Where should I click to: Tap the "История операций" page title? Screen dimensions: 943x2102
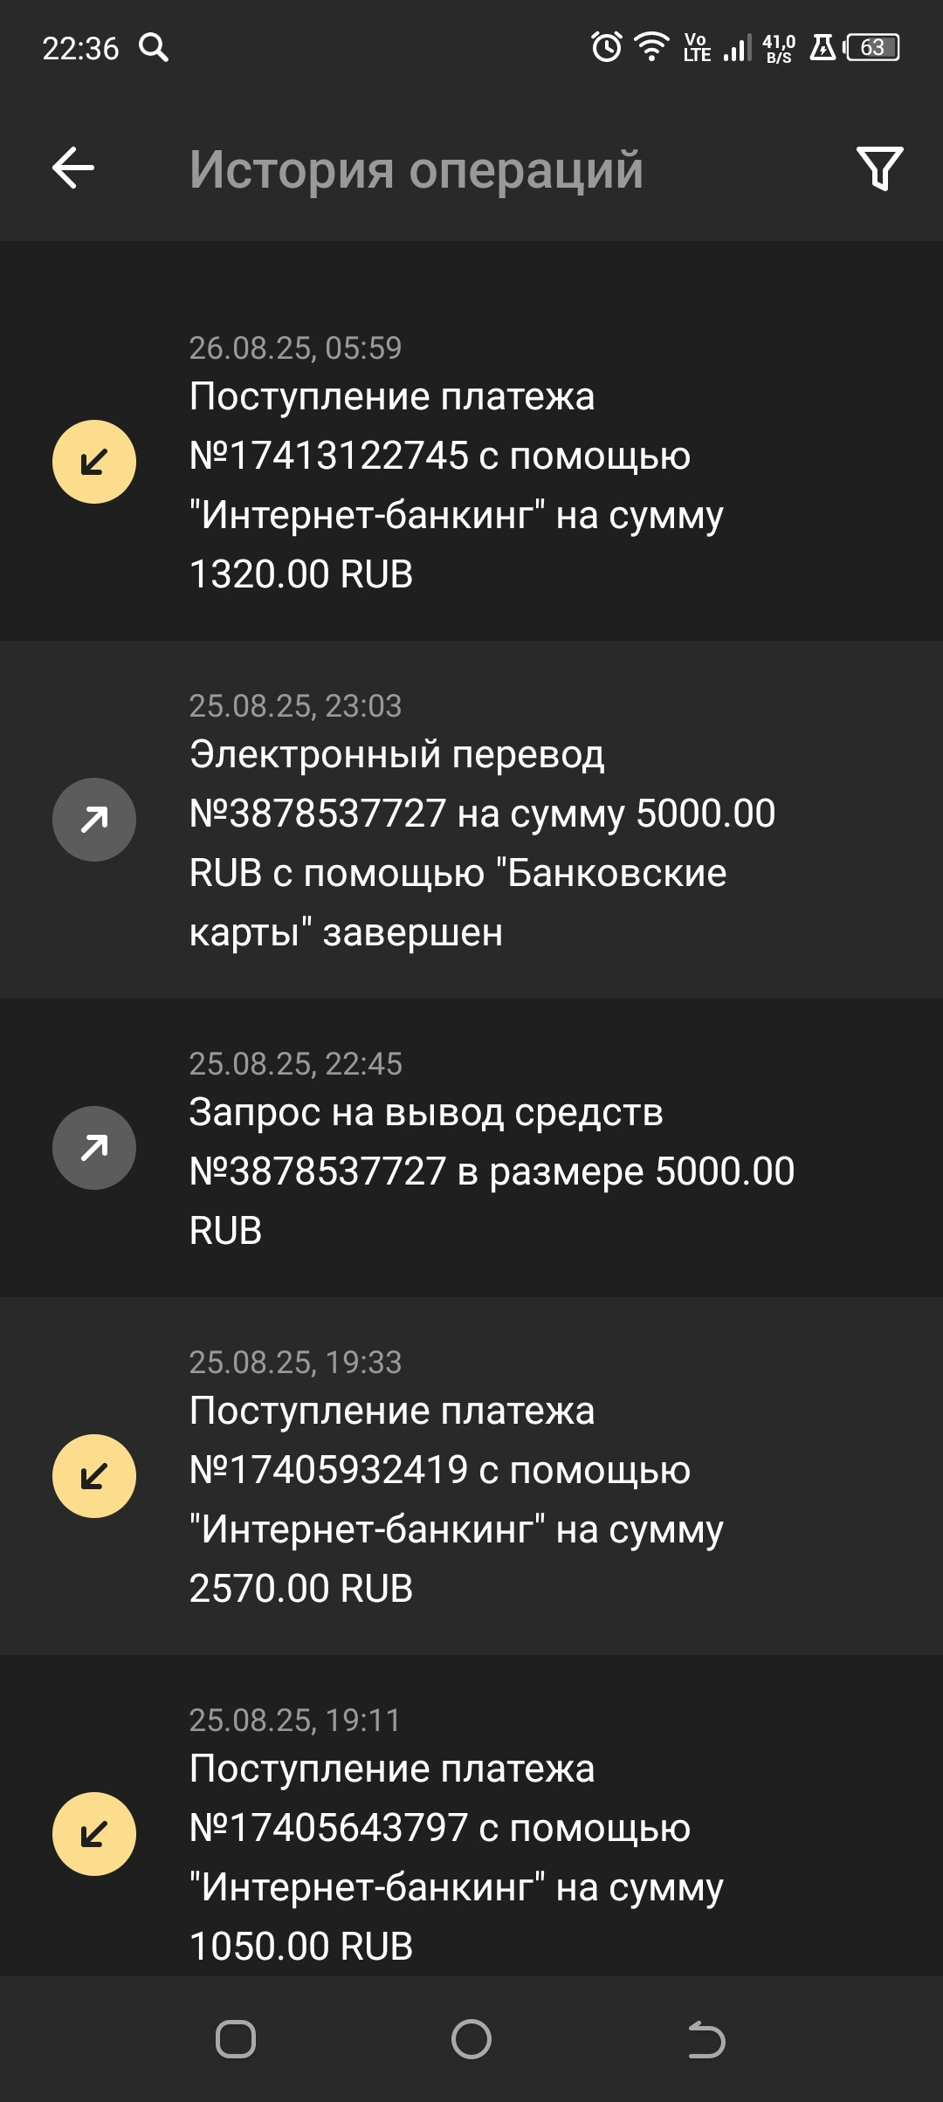(416, 169)
